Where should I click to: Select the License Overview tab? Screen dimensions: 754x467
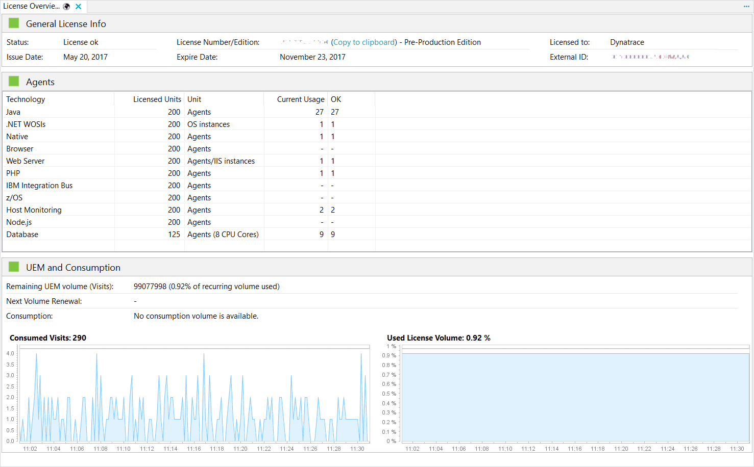click(43, 7)
